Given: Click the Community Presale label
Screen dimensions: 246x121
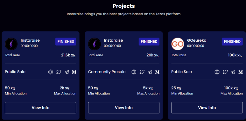Looking at the screenshot, I should point(107,72).
